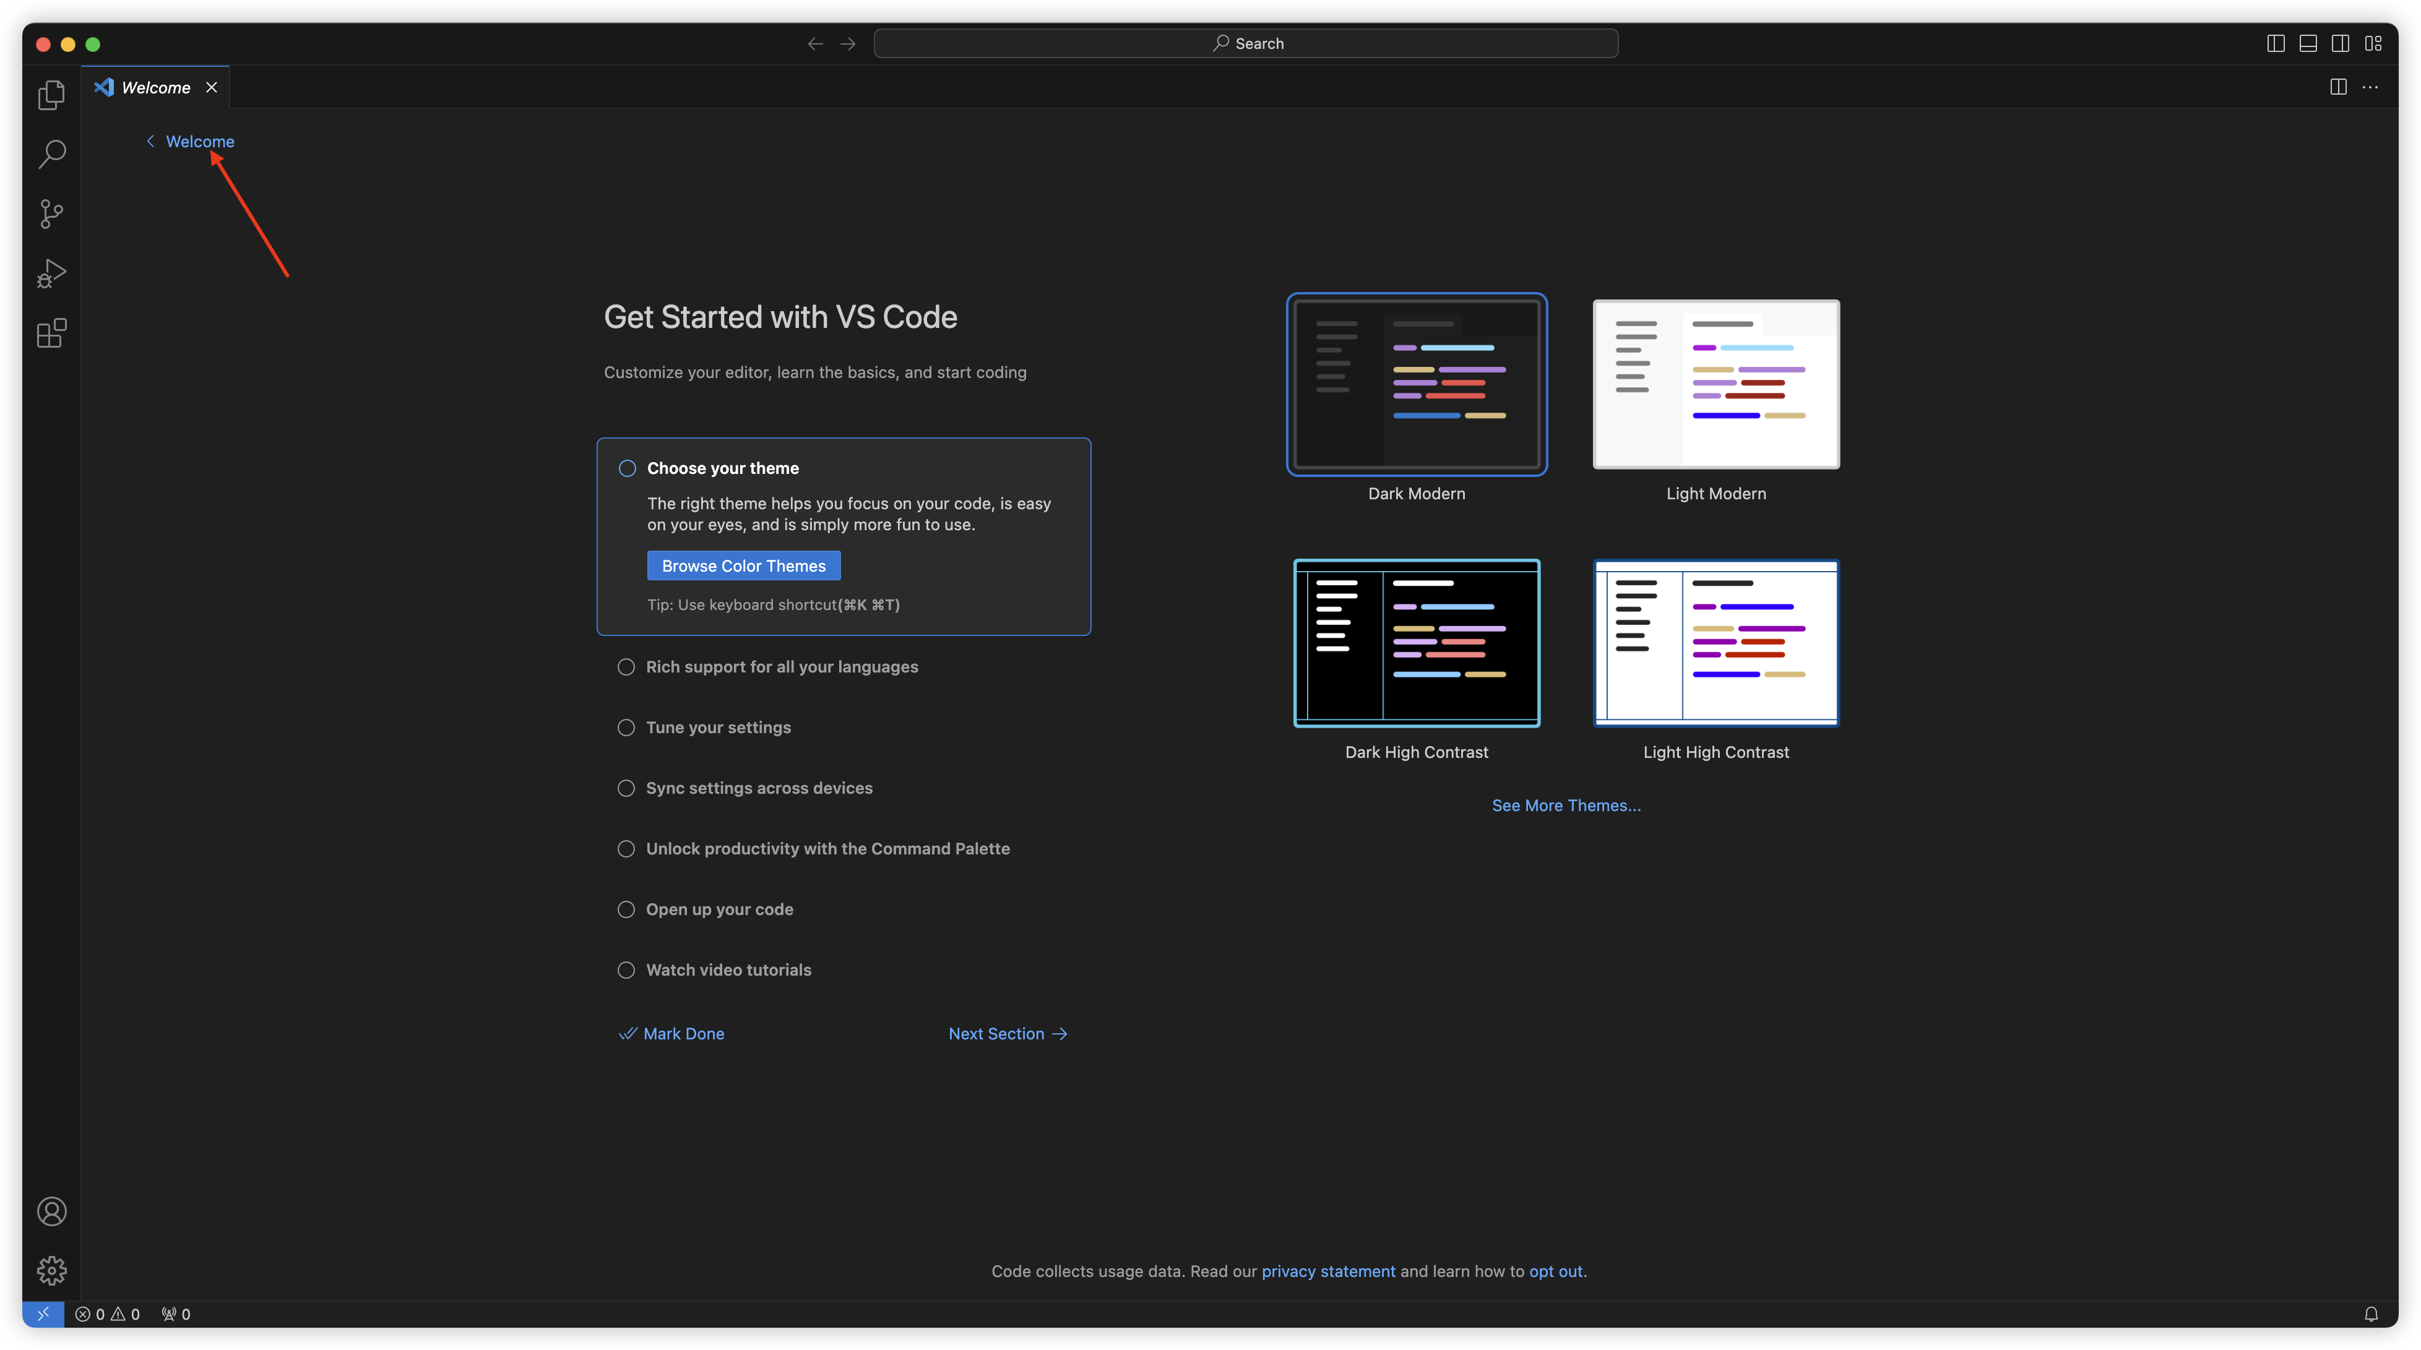Open the Source Control view
Screen dimensions: 2421x1350
52,214
